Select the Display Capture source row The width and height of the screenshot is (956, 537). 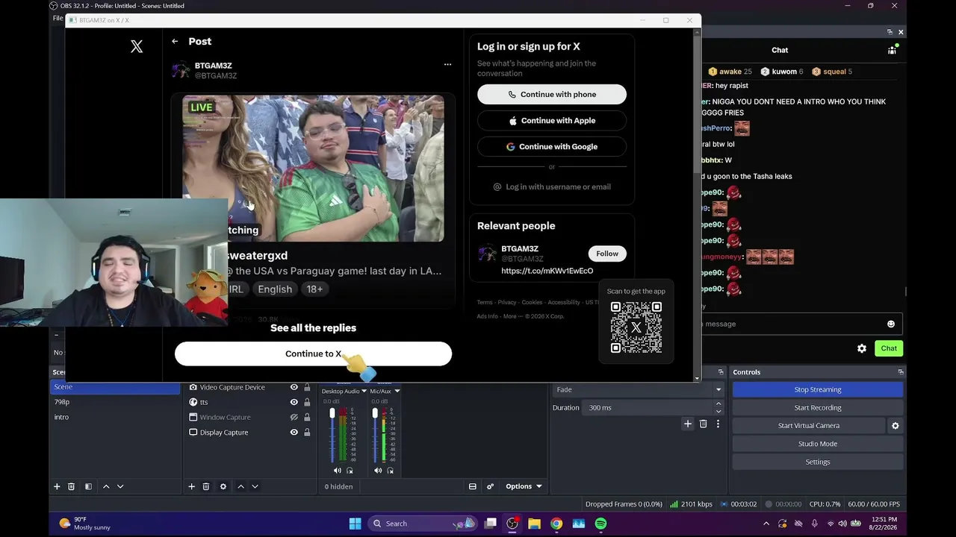point(249,432)
